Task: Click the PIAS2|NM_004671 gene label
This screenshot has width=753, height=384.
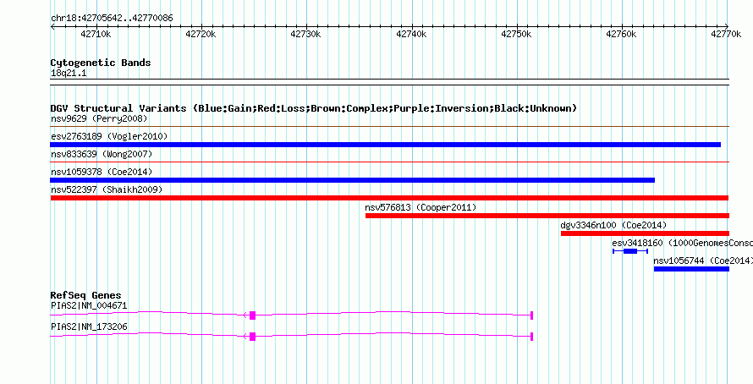Action: 89,305
